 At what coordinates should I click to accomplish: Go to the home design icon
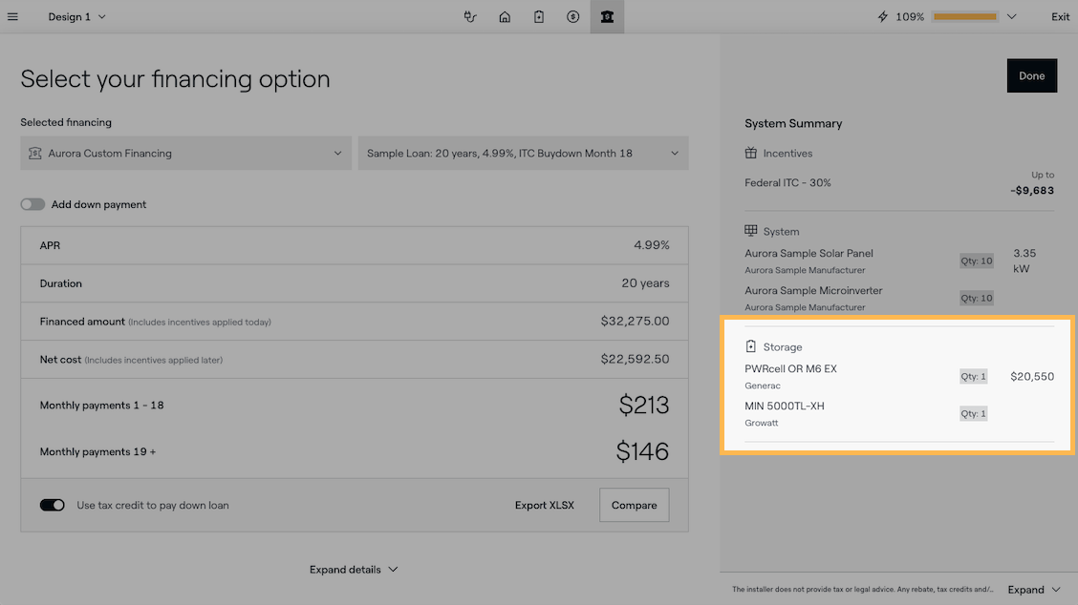point(505,16)
